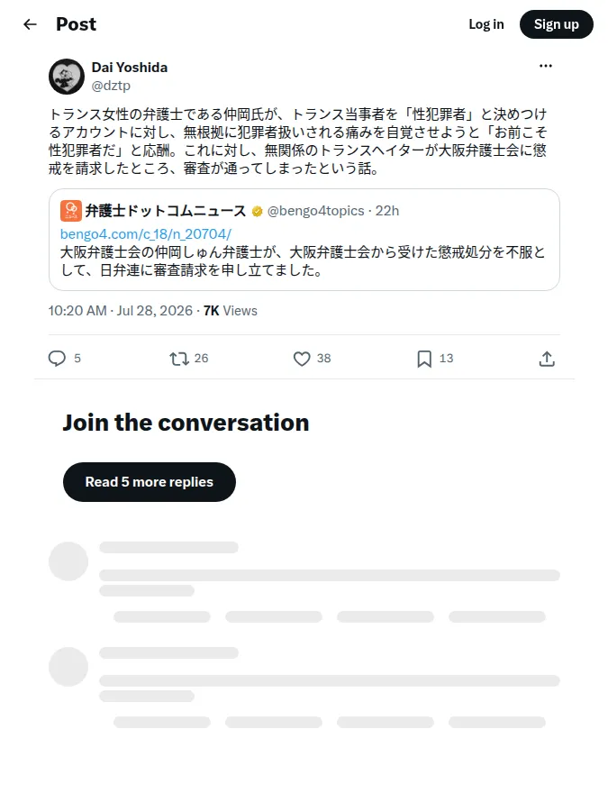Viewport: 608px width, 811px height.
Task: Open the bengo4.com/c_18/n_20704/ link
Action: (146, 234)
